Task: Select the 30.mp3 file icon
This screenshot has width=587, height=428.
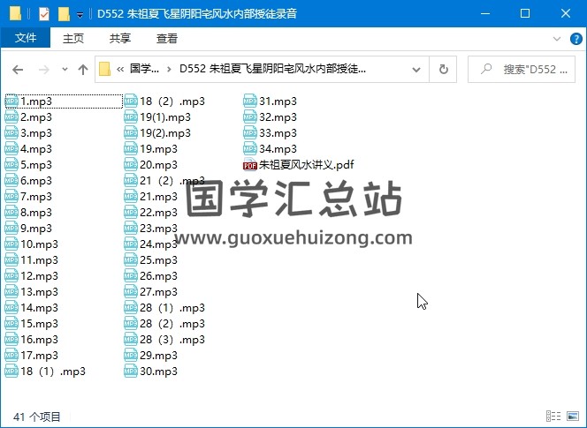Action: click(x=131, y=372)
